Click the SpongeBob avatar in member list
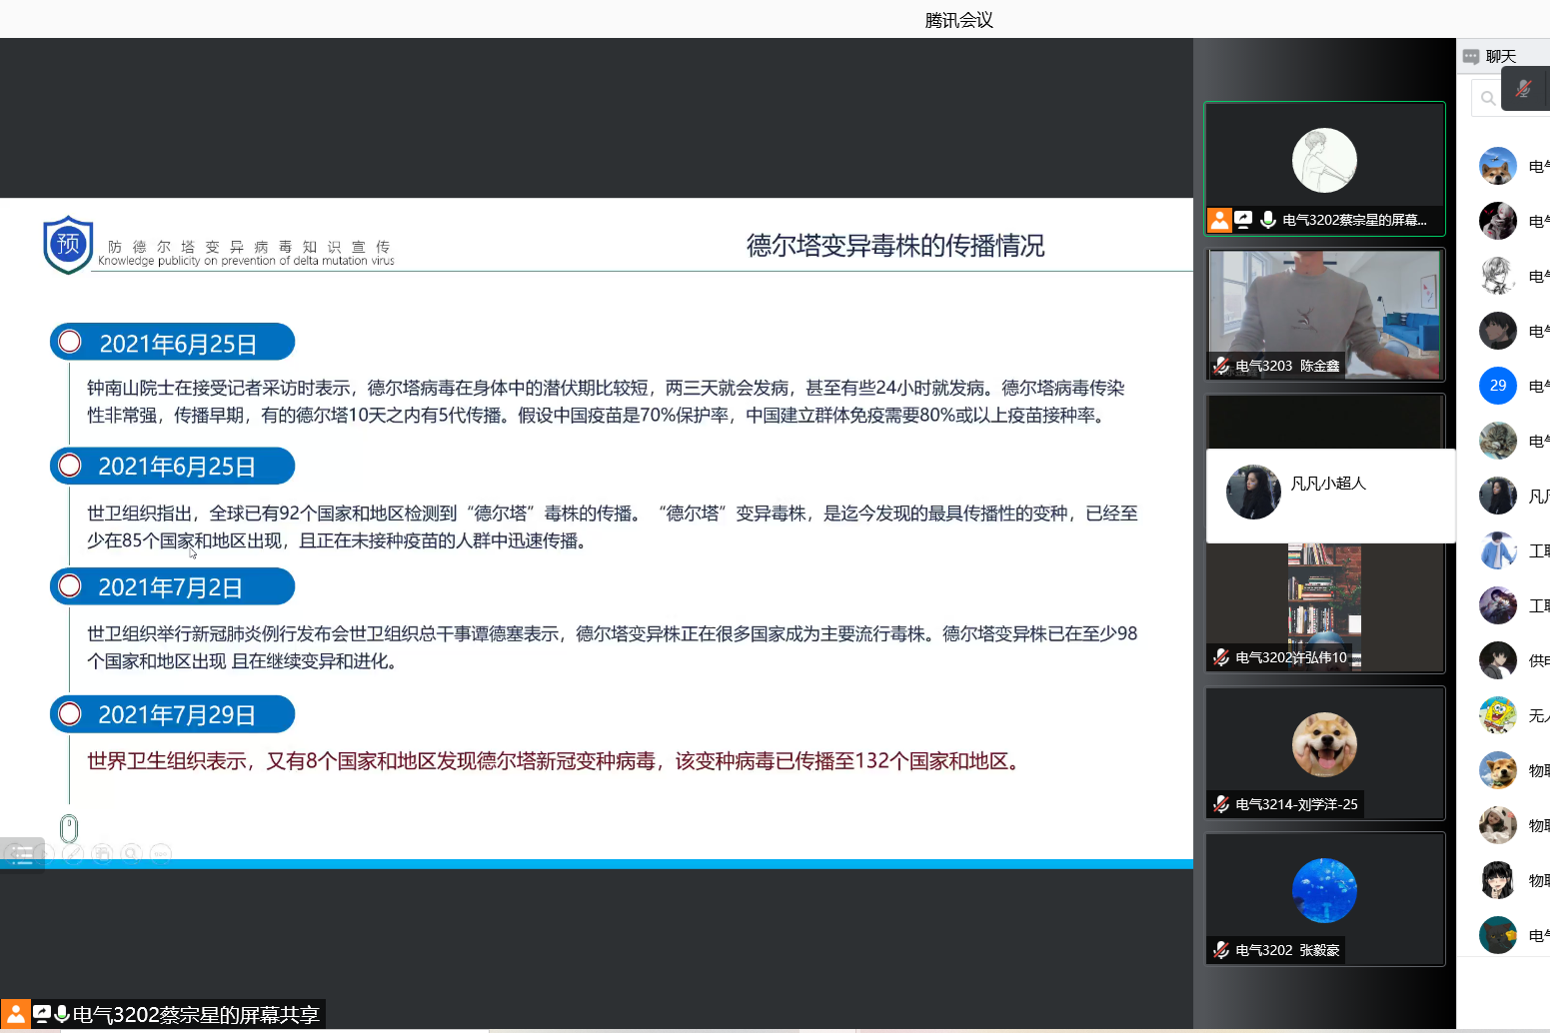The height and width of the screenshot is (1033, 1550). 1497,715
